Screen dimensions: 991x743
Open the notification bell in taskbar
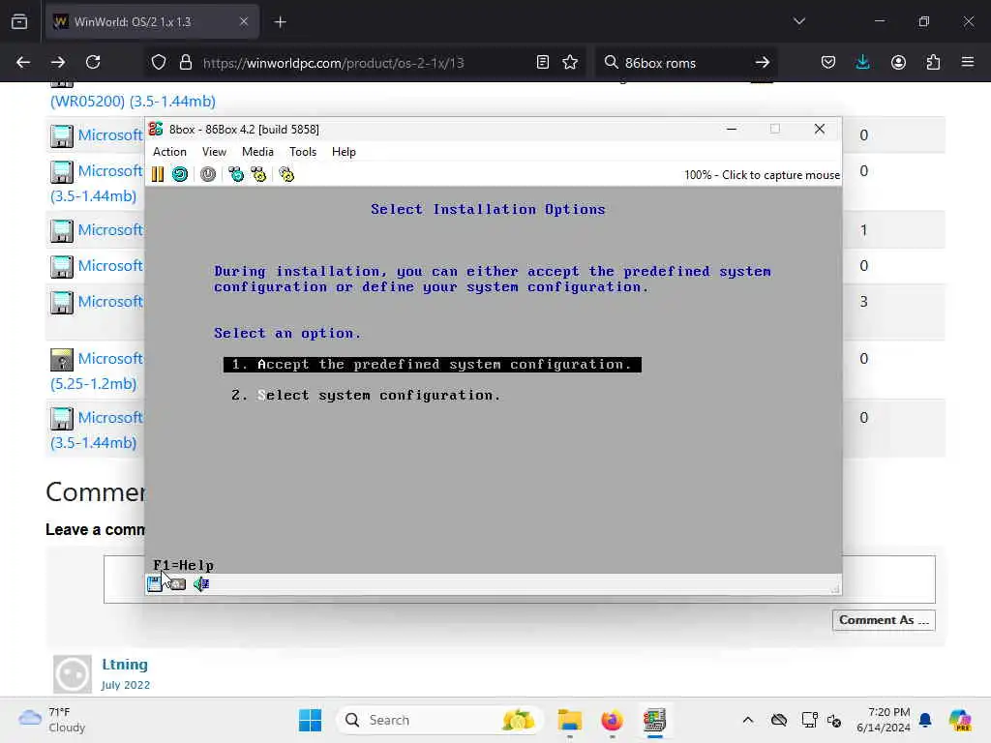point(925,720)
